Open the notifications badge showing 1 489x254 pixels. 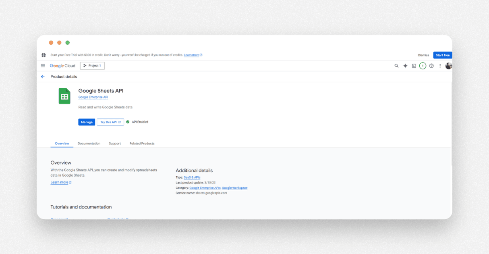[x=423, y=66]
